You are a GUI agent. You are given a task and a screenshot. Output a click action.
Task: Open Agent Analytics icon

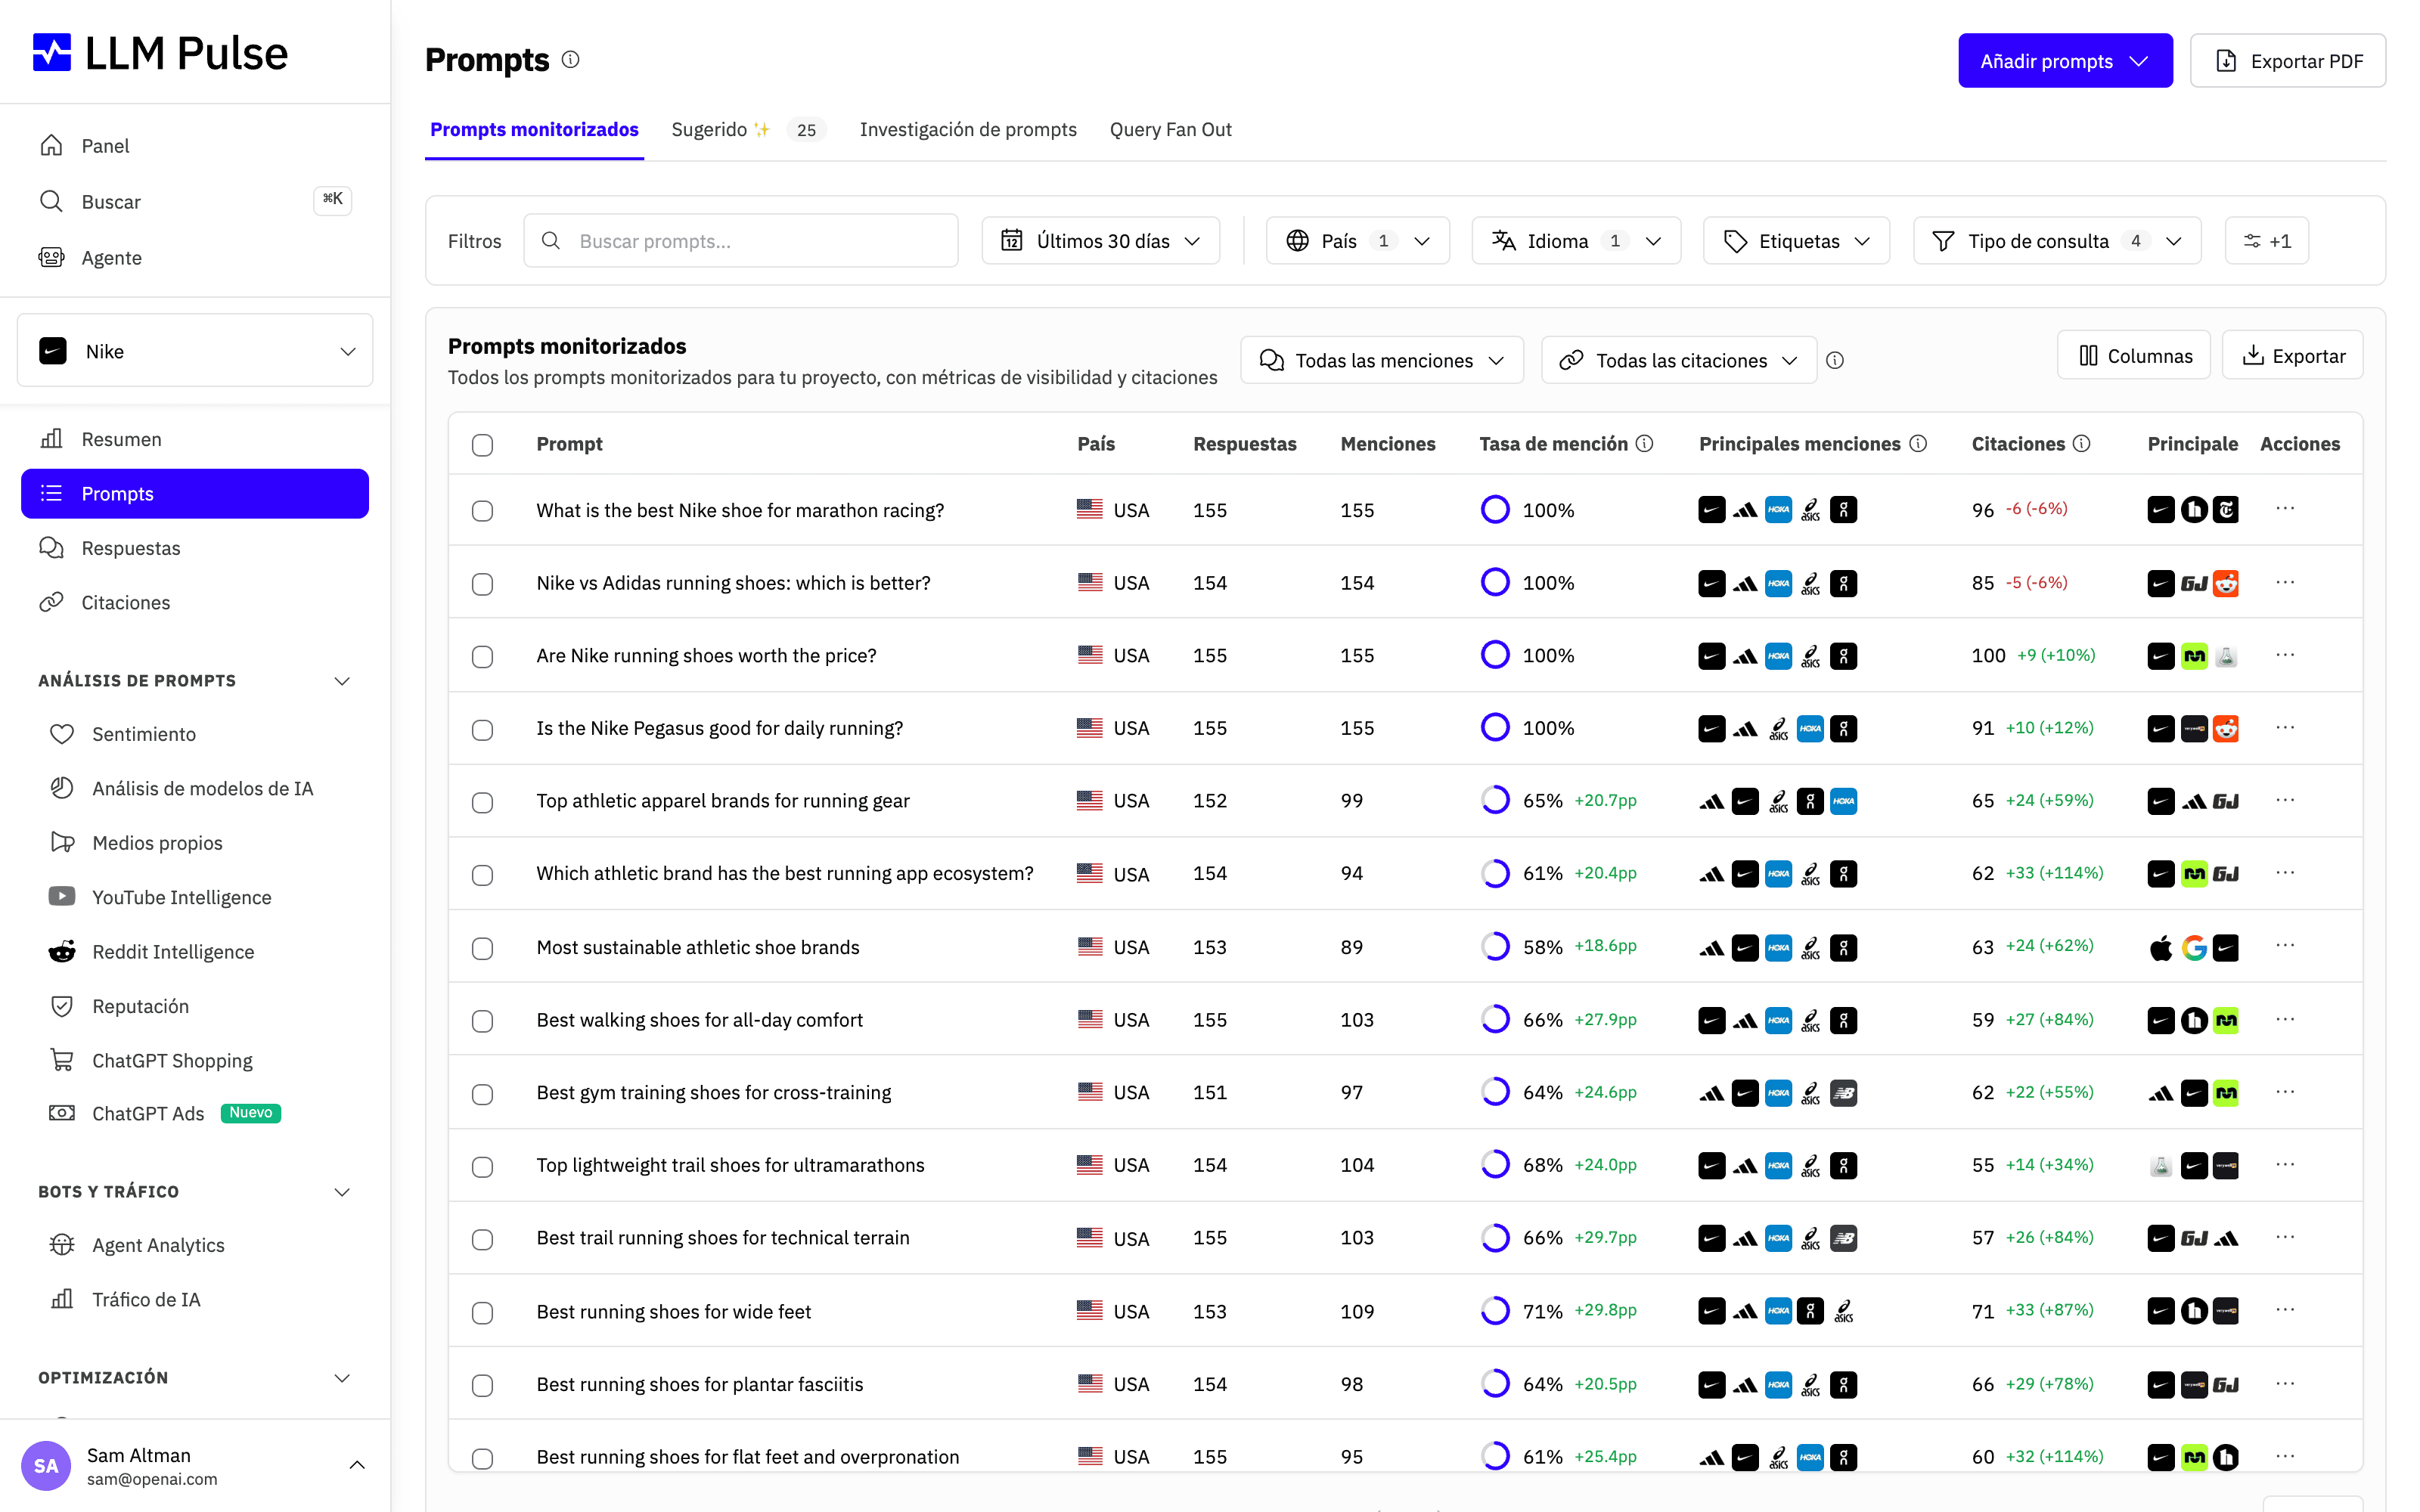62,1245
